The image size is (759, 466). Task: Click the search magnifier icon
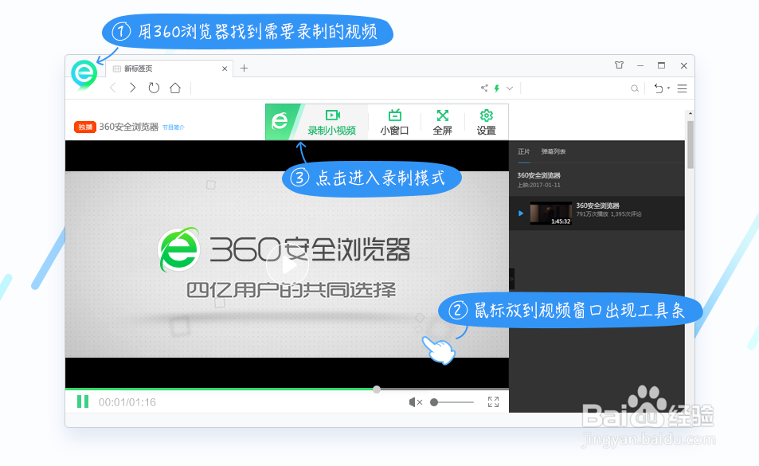pos(635,88)
